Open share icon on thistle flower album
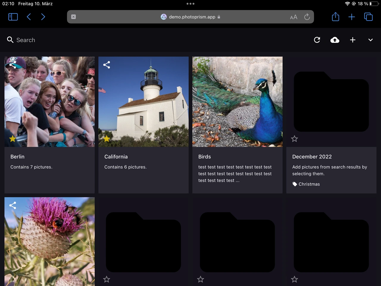 (x=13, y=205)
